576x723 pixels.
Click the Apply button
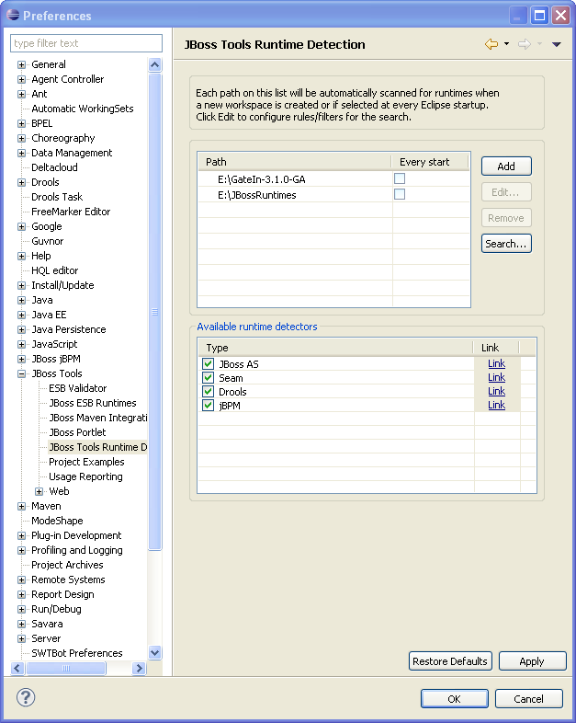pos(532,661)
